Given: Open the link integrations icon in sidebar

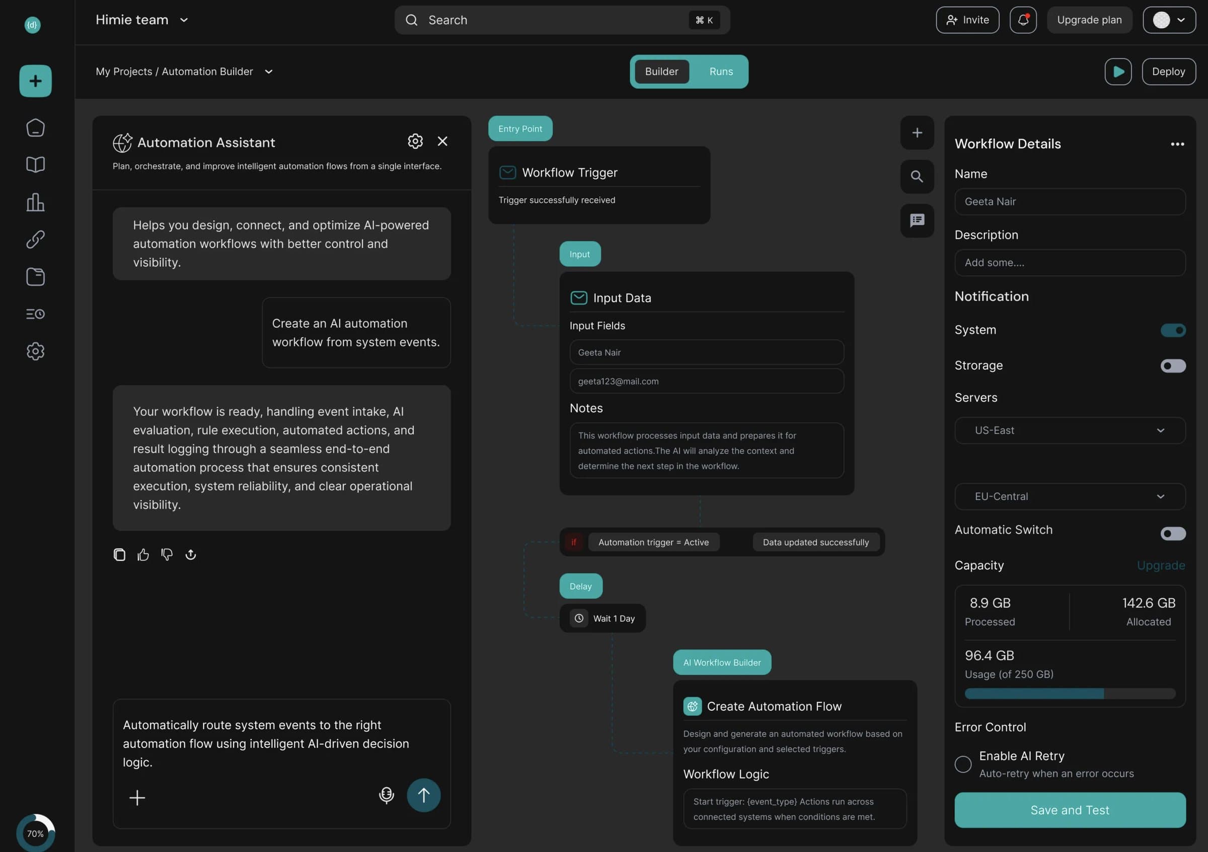Looking at the screenshot, I should pyautogui.click(x=35, y=240).
